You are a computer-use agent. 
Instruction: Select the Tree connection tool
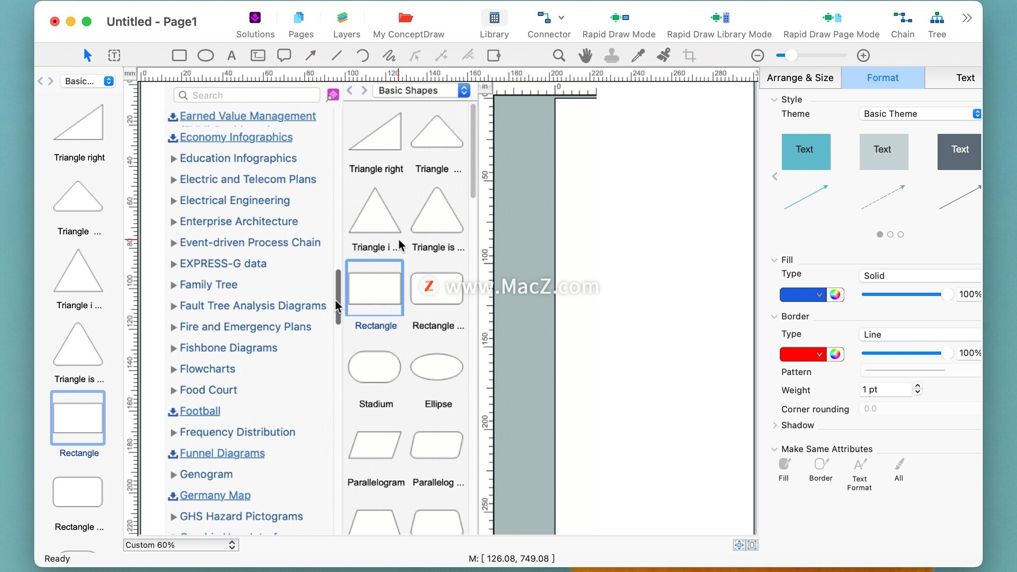[x=937, y=24]
